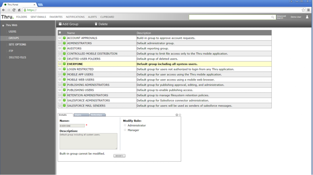Open the Chrome hamburger menu icon
The height and width of the screenshot is (175, 313).
click(308, 10)
